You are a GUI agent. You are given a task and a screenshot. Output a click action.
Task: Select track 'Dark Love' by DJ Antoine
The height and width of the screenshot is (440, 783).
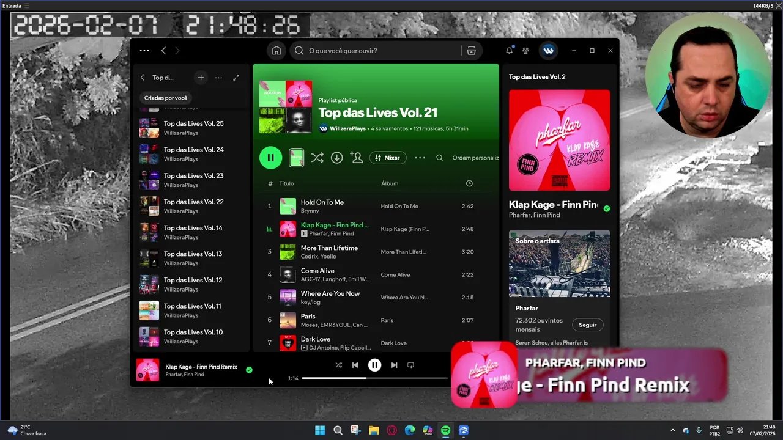click(x=376, y=342)
